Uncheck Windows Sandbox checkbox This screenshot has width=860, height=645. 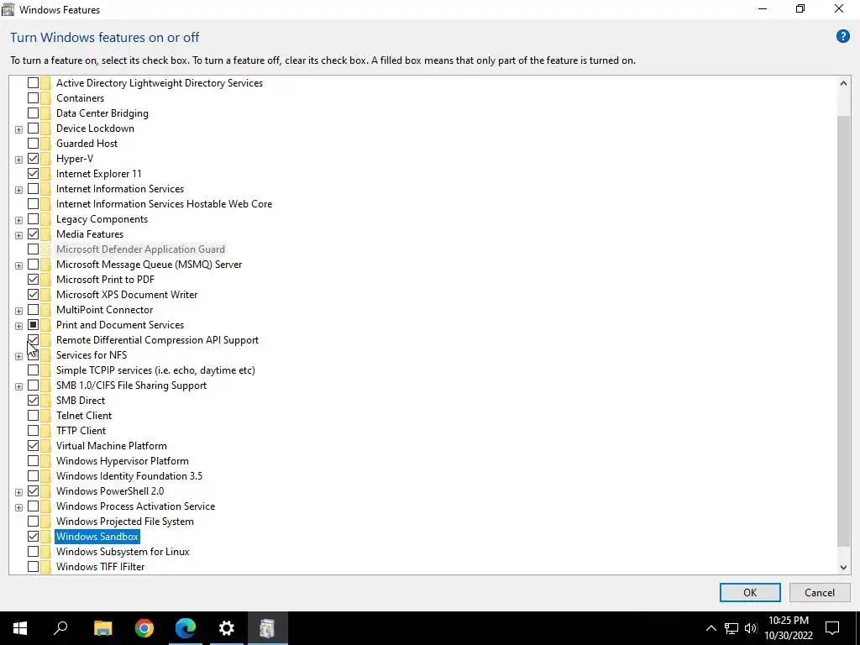pyautogui.click(x=33, y=537)
